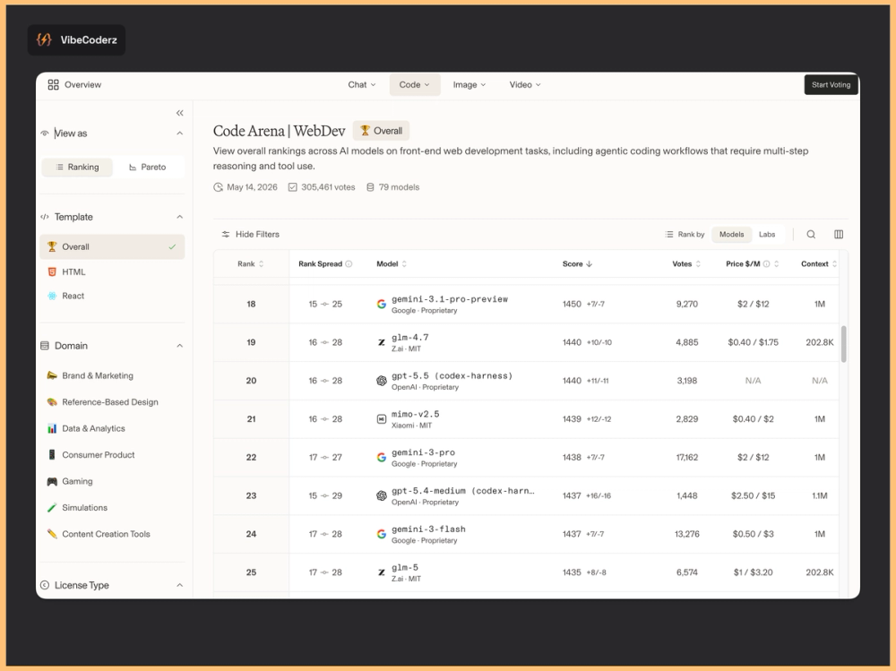The height and width of the screenshot is (671, 896).
Task: Collapse the sidebar with double-chevron icon
Action: [180, 113]
